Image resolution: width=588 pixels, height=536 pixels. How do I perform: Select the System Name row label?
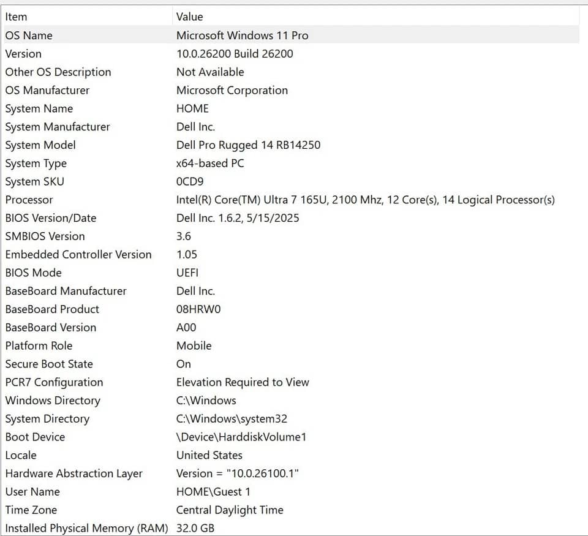pyautogui.click(x=39, y=108)
